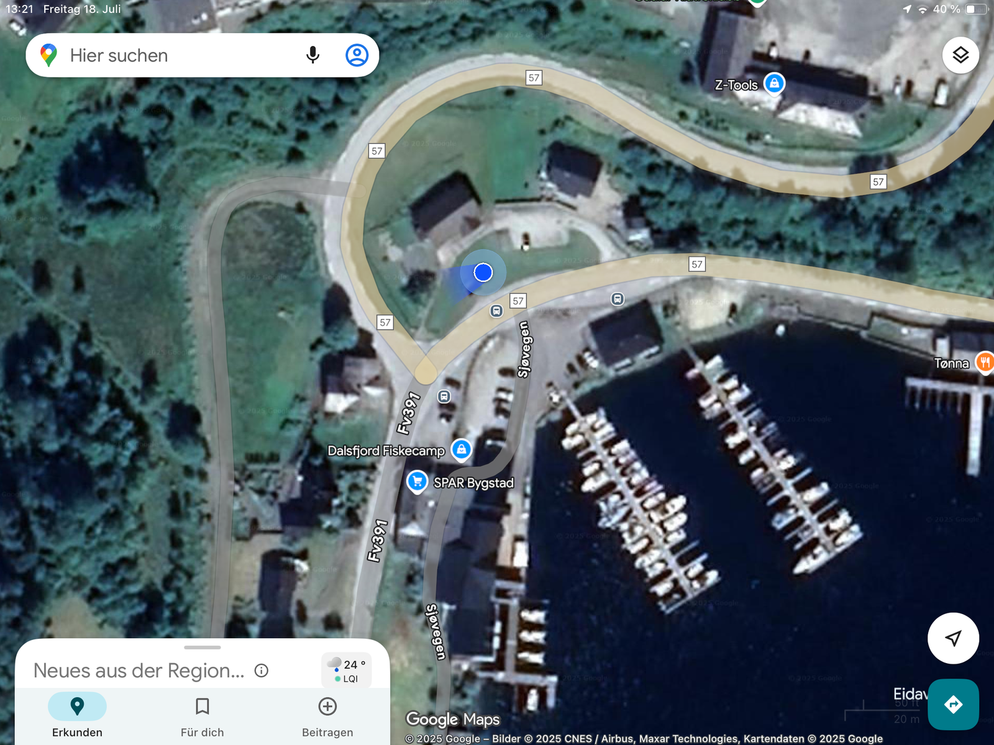Expand the bottom sheet using its grab handle
The width and height of the screenshot is (994, 745).
tap(203, 648)
